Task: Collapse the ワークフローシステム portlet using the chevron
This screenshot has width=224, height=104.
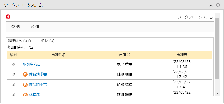Action: [x=211, y=5]
